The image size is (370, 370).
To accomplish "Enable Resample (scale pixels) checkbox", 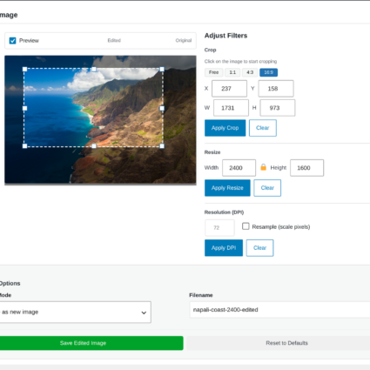I will coord(246,226).
